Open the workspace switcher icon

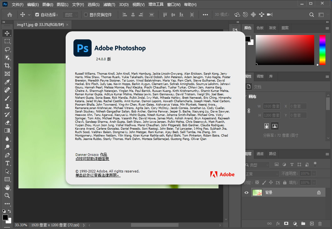321,15
